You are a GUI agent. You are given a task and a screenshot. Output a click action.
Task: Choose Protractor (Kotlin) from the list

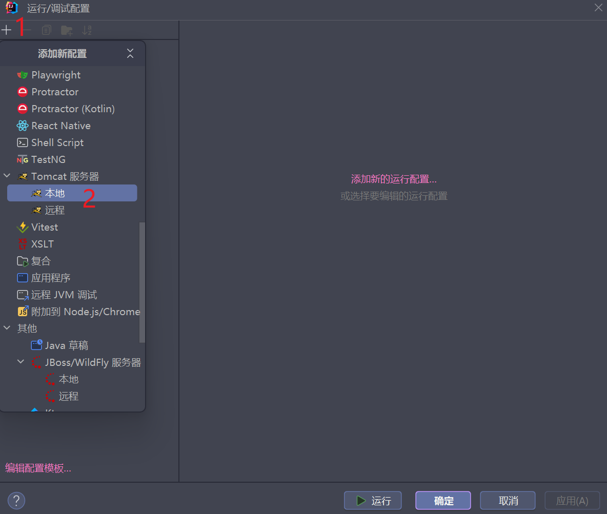click(x=72, y=109)
